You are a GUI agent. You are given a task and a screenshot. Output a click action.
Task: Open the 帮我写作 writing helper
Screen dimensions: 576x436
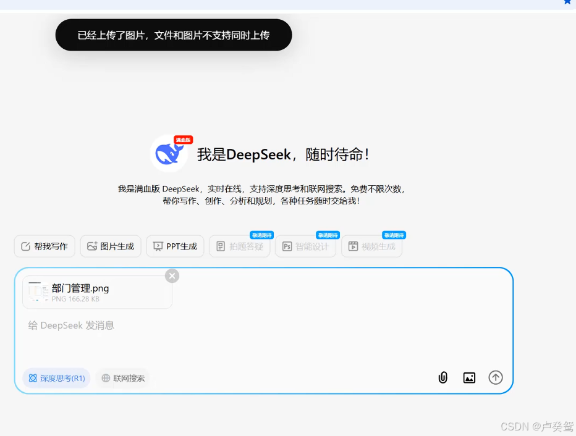click(44, 246)
